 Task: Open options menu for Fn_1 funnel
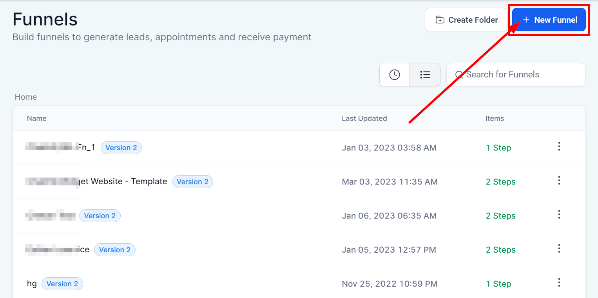pyautogui.click(x=559, y=147)
